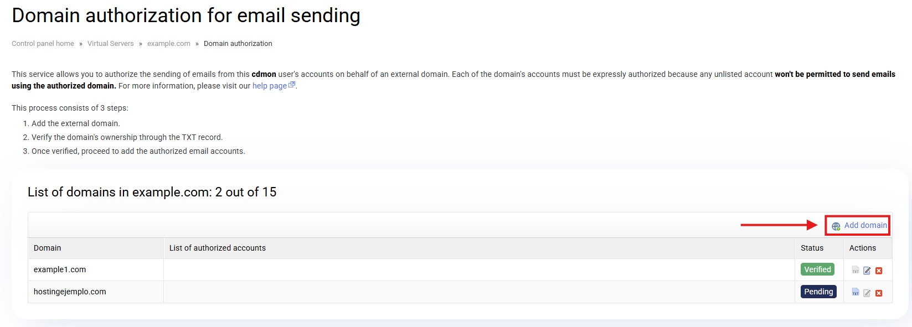Click the Pending status badge
Viewport: 912px width, 327px height.
(818, 292)
